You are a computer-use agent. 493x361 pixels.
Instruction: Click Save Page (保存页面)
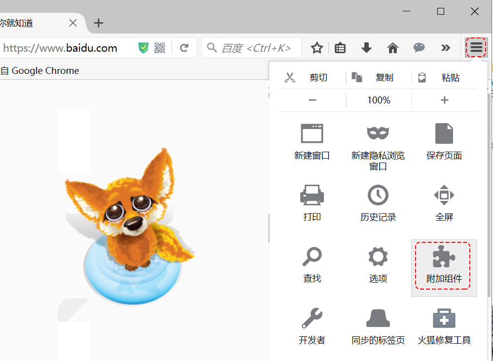pos(444,143)
